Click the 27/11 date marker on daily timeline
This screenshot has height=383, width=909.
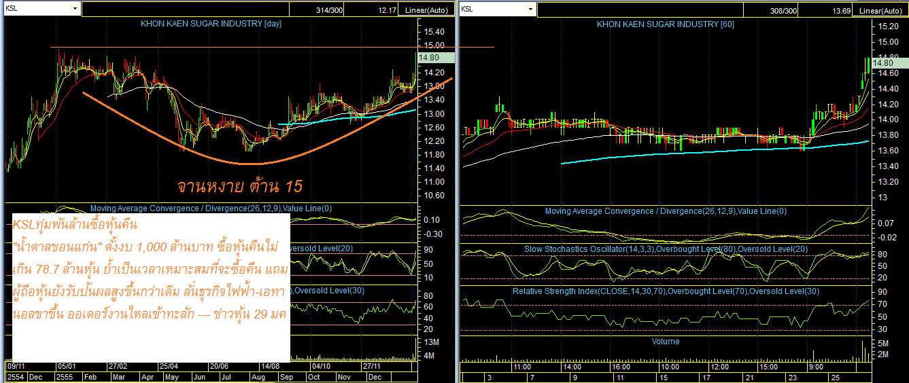pyautogui.click(x=371, y=365)
